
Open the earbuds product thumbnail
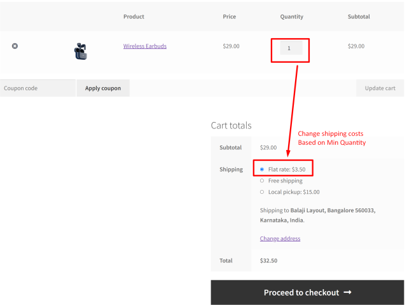coord(81,51)
